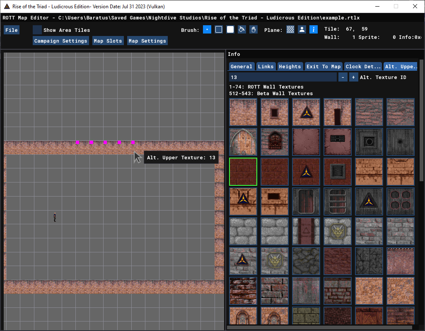This screenshot has height=331, width=425.
Task: Select the single-point brush tool
Action: 207,29
